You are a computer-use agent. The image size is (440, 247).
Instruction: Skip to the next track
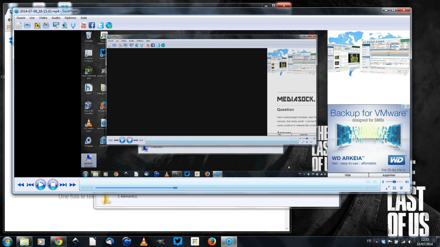(63, 185)
